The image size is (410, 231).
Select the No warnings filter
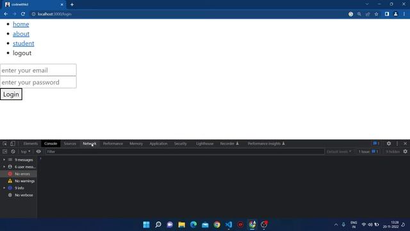pos(19,181)
